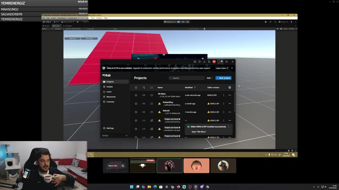Click Open "Mi-Mara" in the notification
Screen dimensions: 339x190
[199, 132]
